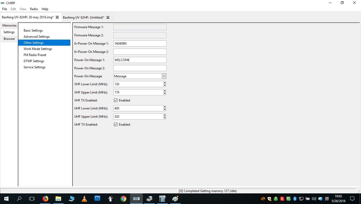361x204 pixels.
Task: Toggle UHF TX Enabled checkbox
Action: (x=115, y=124)
